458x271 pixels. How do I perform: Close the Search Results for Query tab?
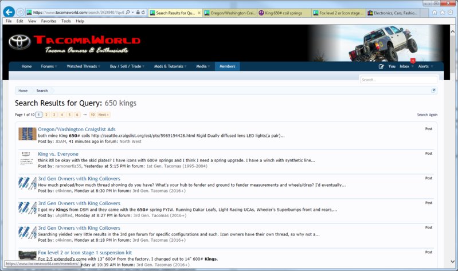tap(199, 13)
